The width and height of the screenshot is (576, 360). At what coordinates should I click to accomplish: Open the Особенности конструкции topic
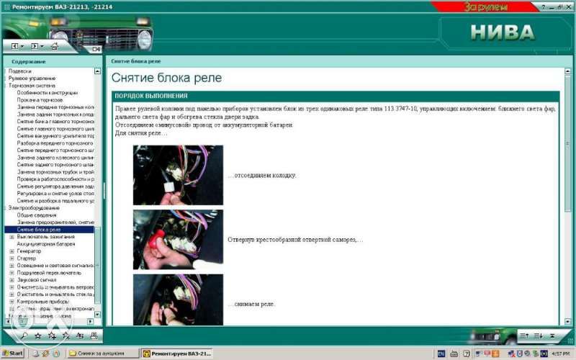pos(48,93)
